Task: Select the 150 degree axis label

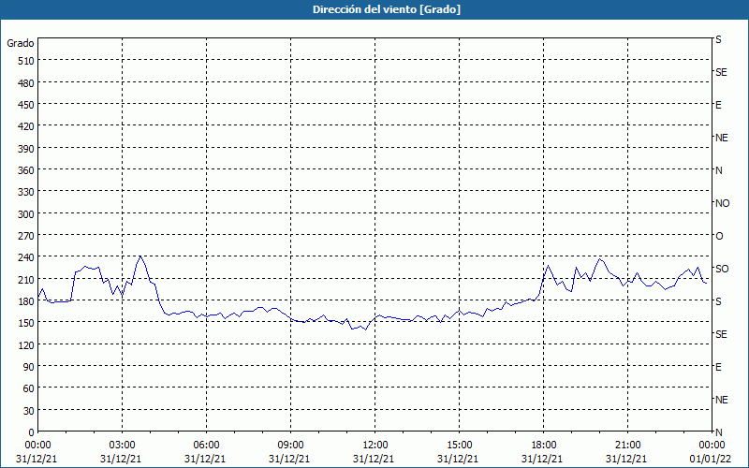Action: click(26, 323)
